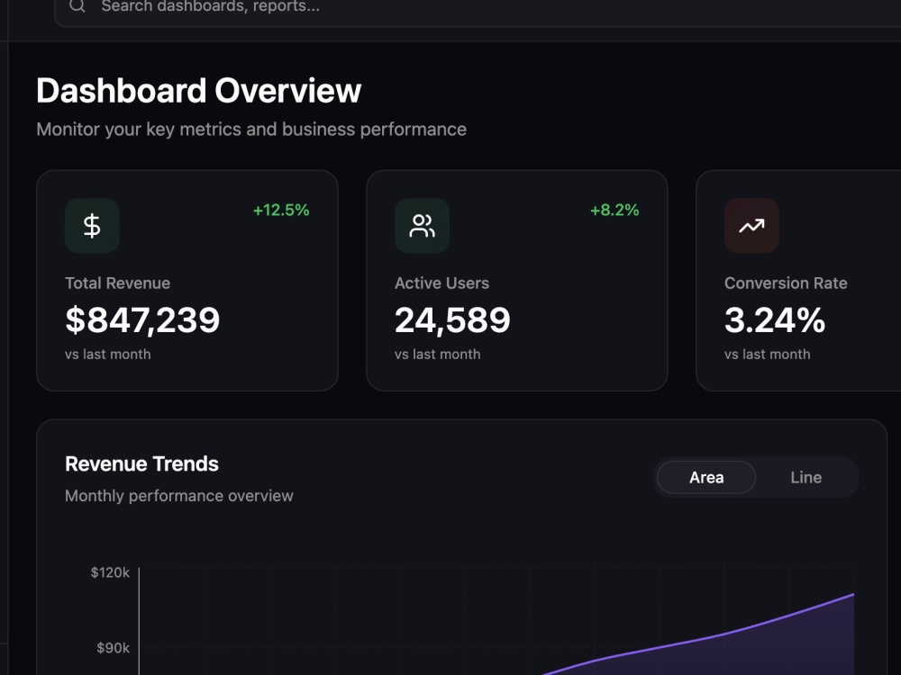Click the dollar sign Total Revenue icon
901x675 pixels.
pos(92,226)
